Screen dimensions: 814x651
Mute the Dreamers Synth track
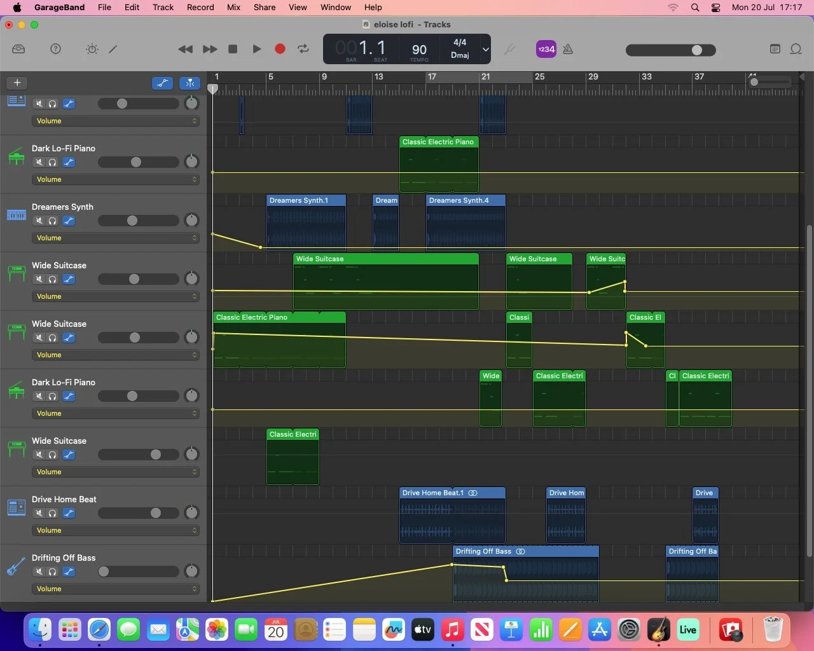tap(39, 221)
